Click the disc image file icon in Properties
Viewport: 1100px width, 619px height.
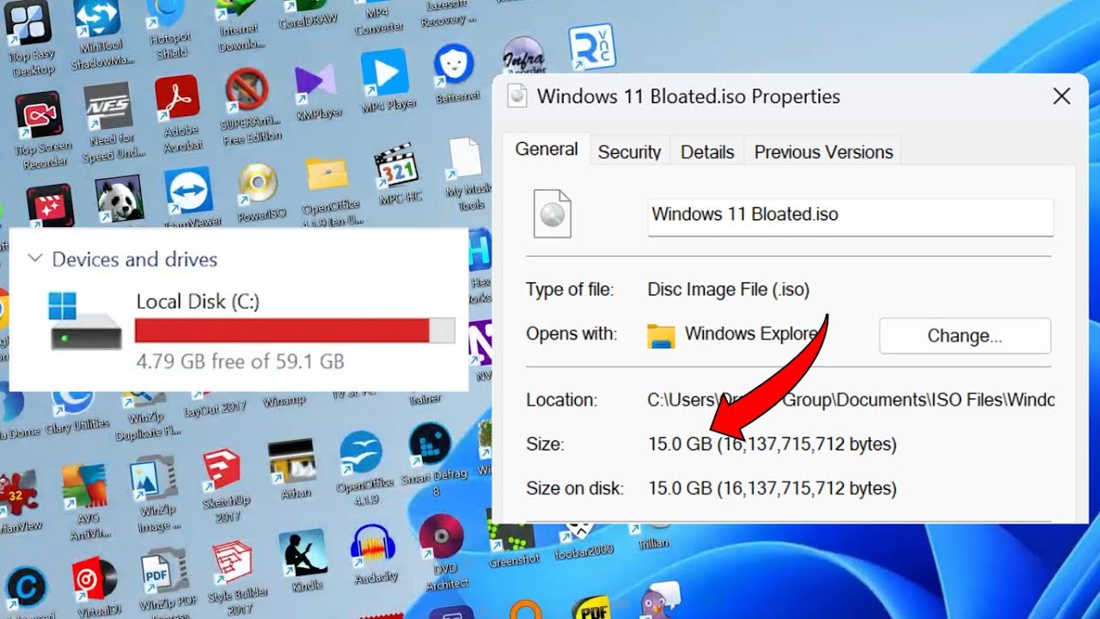(552, 214)
